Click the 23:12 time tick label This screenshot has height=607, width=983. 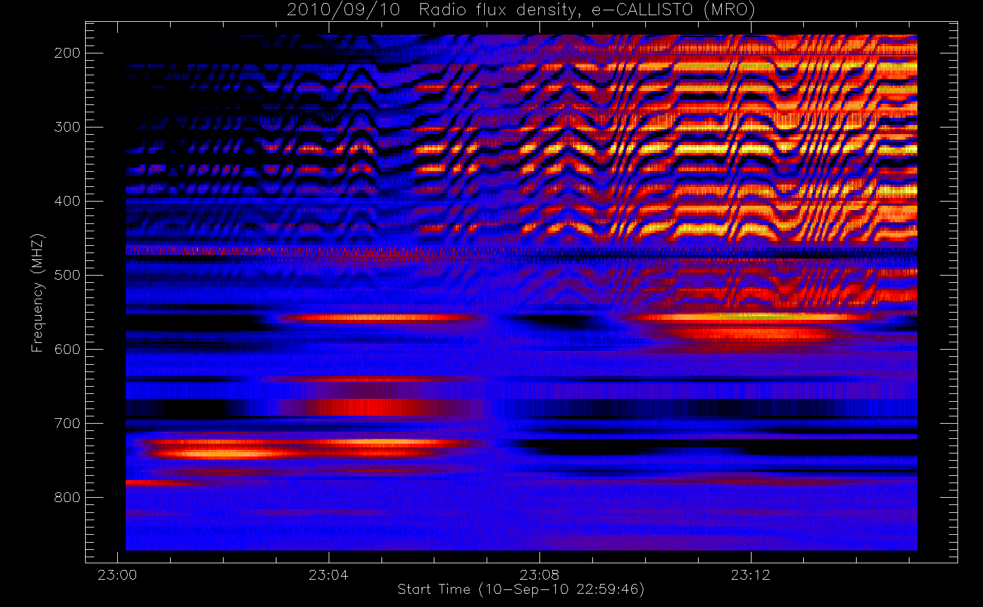tap(751, 575)
